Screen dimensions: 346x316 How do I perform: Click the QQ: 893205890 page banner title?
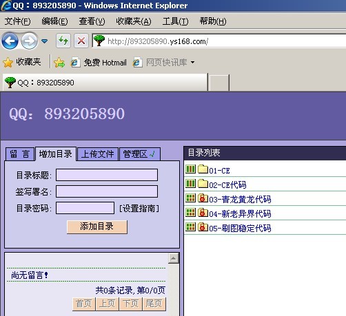(67, 114)
